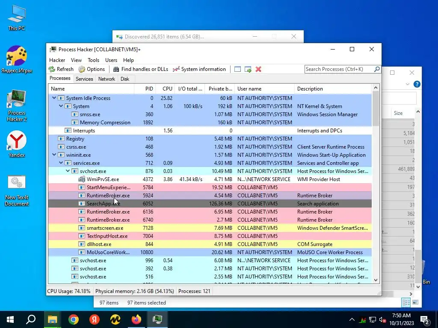This screenshot has width=438, height=328.
Task: Collapse the services.exe tree node
Action: click(x=61, y=163)
